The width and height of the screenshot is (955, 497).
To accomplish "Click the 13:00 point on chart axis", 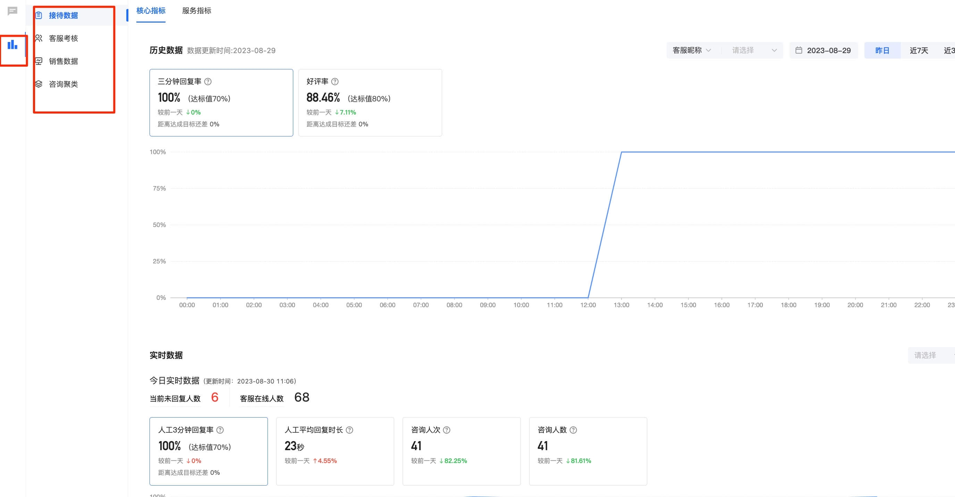I will click(622, 305).
